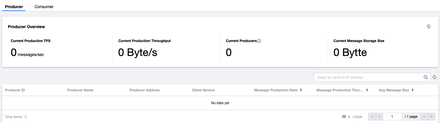Refresh the Producer Overview panel
The width and height of the screenshot is (440, 123).
pyautogui.click(x=429, y=27)
